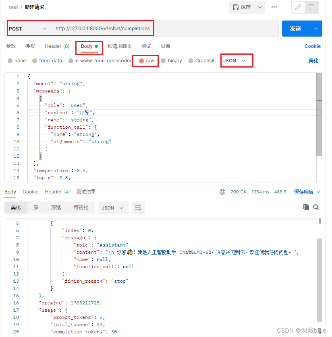This screenshot has height=337, width=332.
Task: Switch to the 测试 tab
Action: click(x=146, y=46)
